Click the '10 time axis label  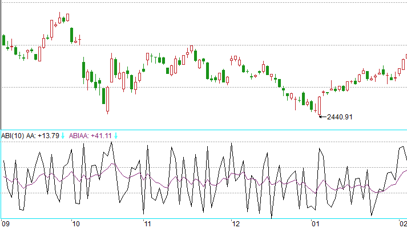pyautogui.click(x=75, y=223)
